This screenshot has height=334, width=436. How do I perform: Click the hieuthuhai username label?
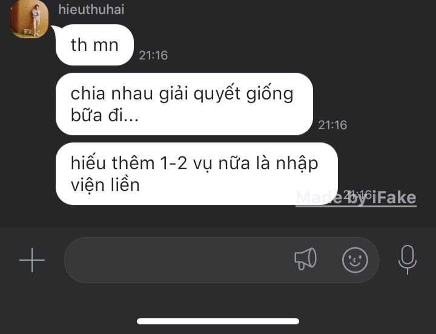click(91, 10)
